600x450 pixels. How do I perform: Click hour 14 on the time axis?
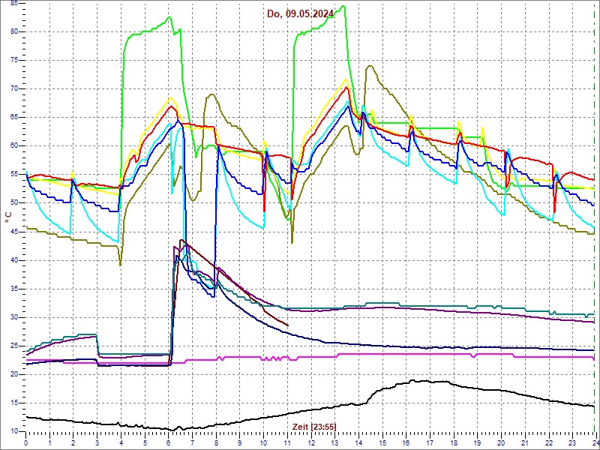[359, 442]
